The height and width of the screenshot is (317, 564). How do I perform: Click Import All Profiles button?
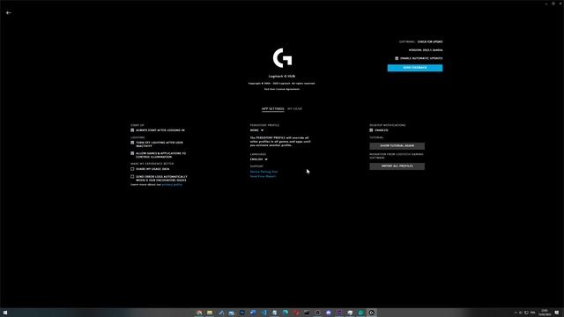coord(397,166)
